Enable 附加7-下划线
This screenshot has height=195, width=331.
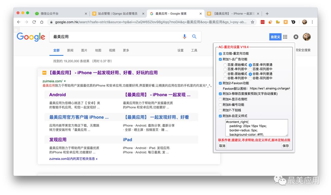pyautogui.click(x=220, y=110)
